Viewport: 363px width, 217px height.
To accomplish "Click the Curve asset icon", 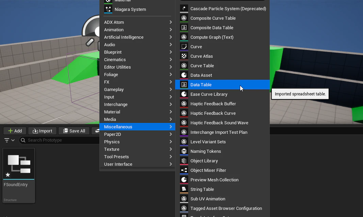I will tap(184, 47).
